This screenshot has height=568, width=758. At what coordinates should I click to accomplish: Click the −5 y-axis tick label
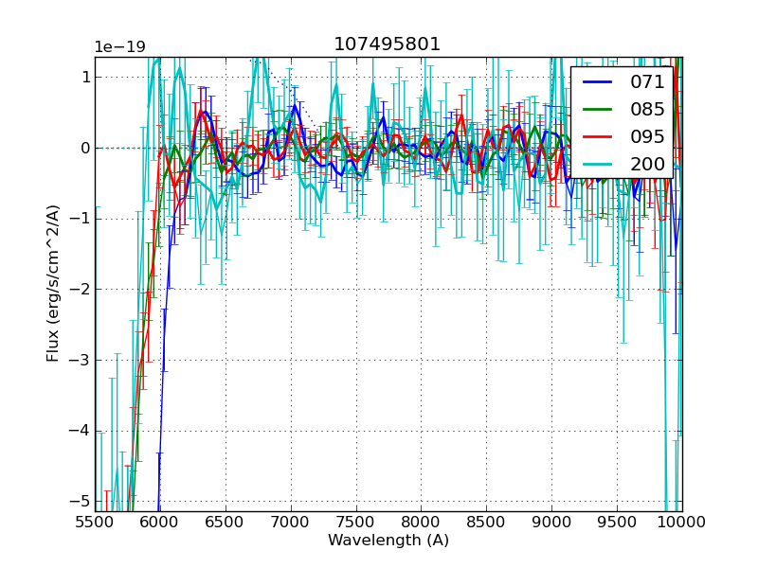[x=80, y=501]
